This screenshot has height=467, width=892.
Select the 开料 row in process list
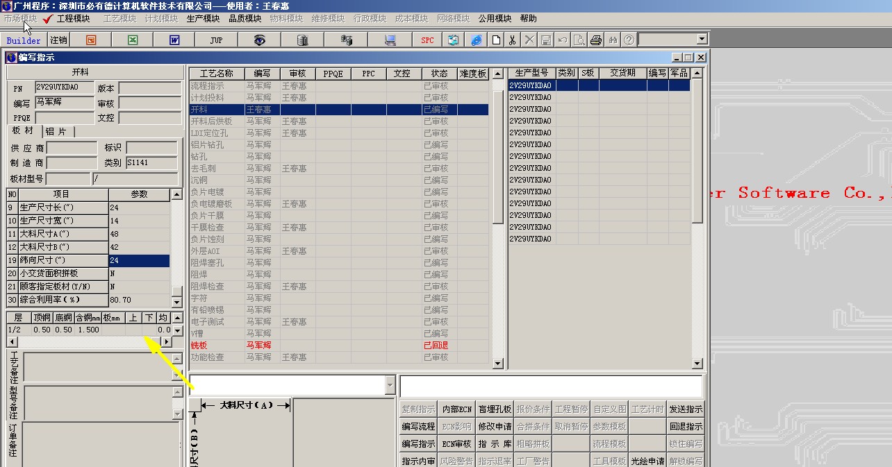coord(338,110)
